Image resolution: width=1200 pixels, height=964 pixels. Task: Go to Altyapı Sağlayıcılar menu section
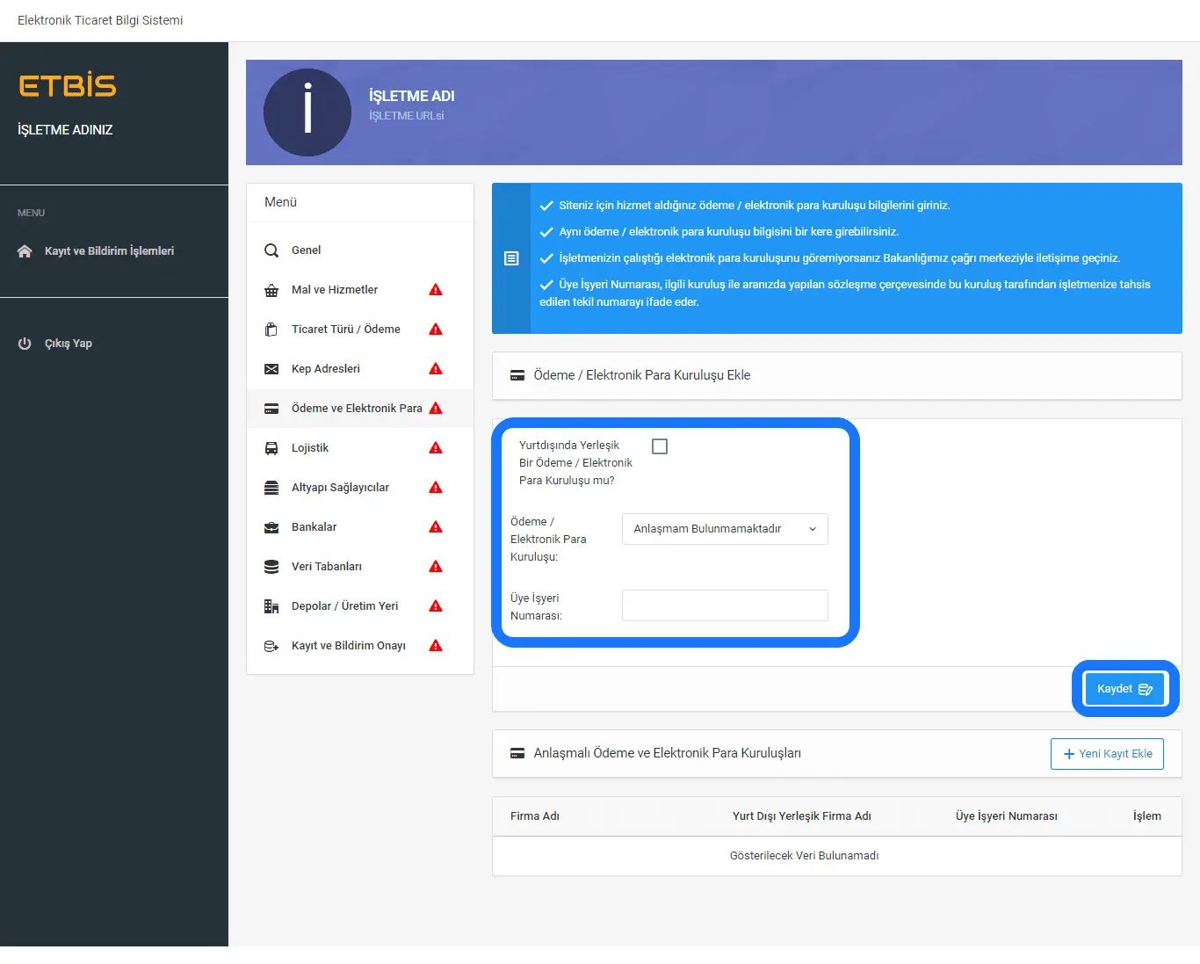[x=340, y=488]
